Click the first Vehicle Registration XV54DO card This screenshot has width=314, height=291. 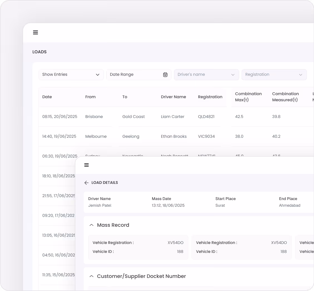point(138,247)
